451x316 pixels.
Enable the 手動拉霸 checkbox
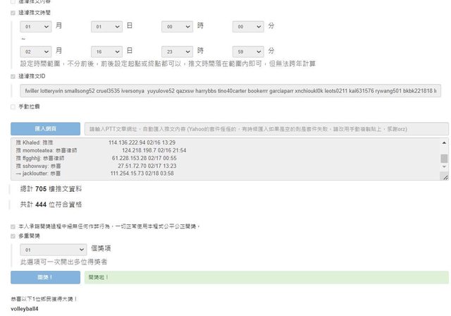[13, 107]
